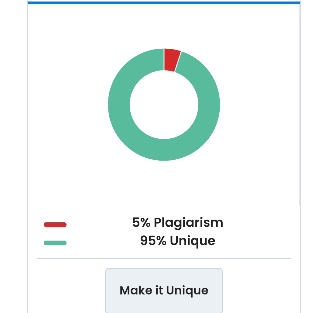
Task: Click the Make it Unique button
Action: coord(164,290)
